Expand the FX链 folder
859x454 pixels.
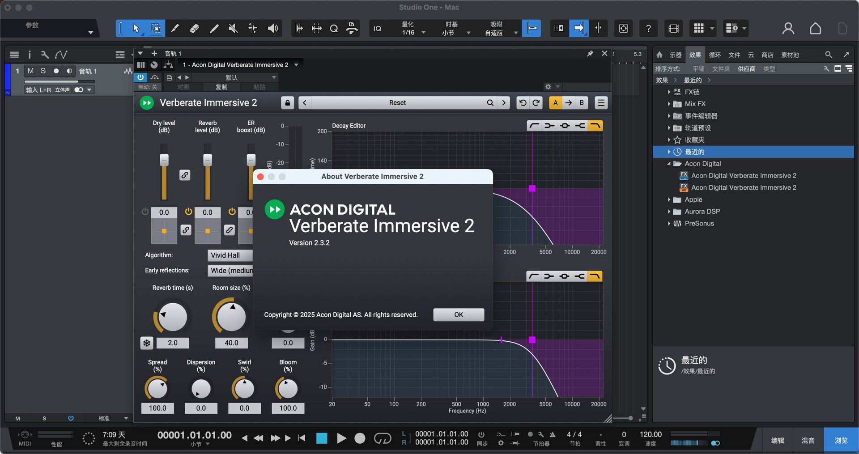click(669, 92)
